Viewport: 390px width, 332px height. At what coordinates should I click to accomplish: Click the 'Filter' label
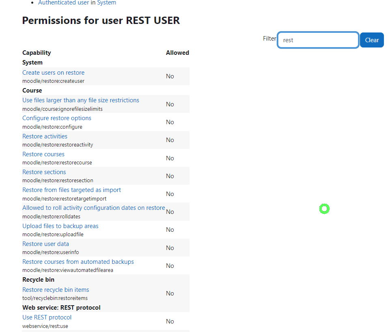click(x=269, y=39)
